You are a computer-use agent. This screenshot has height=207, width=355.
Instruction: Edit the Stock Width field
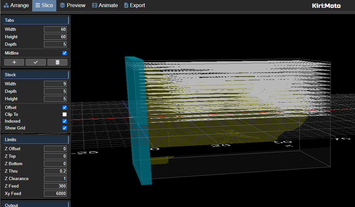[x=55, y=84]
